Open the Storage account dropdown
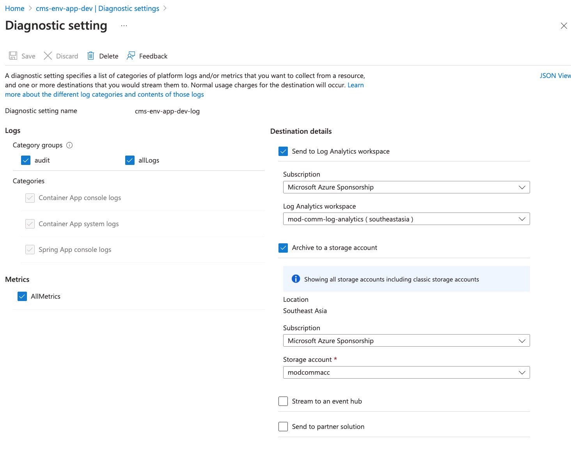This screenshot has width=571, height=464. (x=406, y=372)
